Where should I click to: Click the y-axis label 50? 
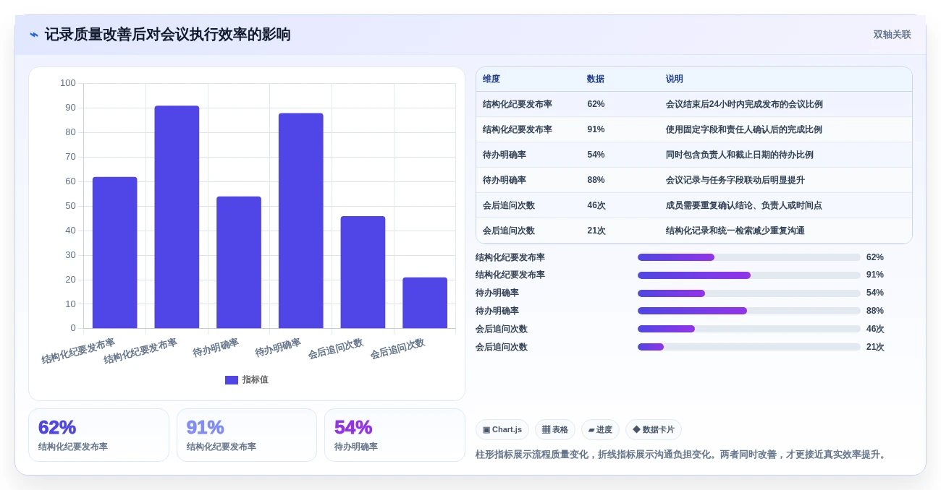70,206
